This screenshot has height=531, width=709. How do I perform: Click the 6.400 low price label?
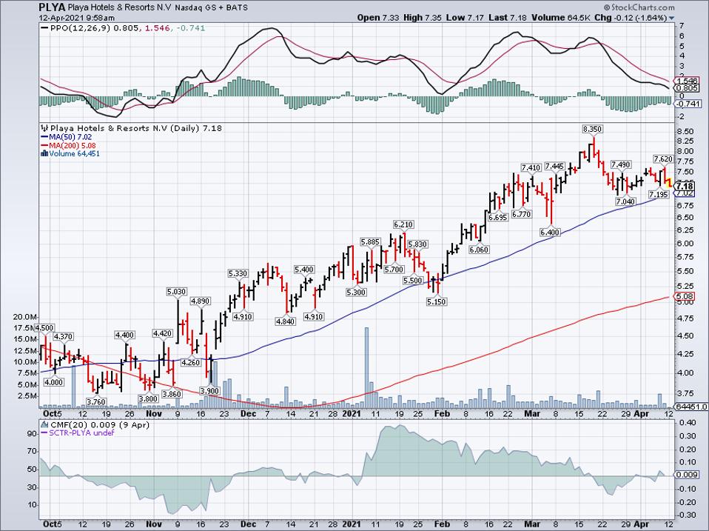[x=550, y=233]
